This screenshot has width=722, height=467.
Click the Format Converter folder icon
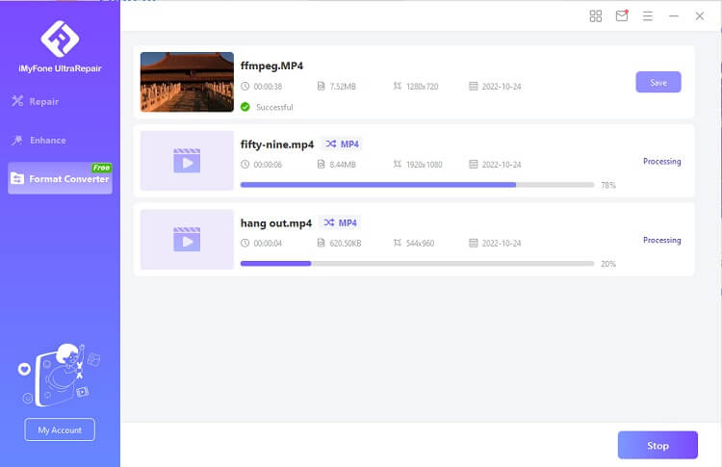point(17,178)
